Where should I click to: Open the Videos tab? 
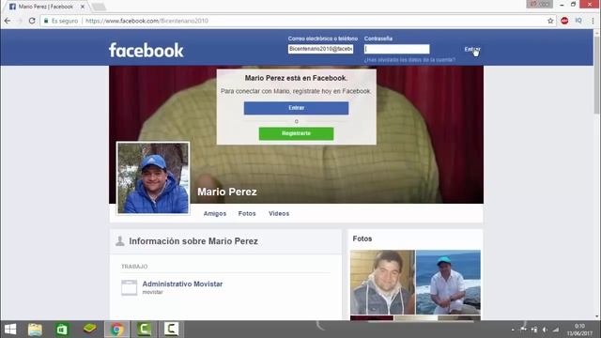(x=279, y=213)
